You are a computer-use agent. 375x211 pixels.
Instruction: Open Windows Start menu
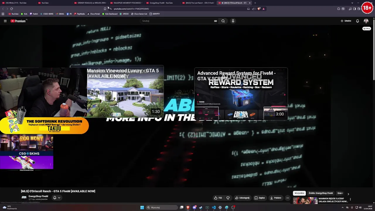[x=142, y=207]
